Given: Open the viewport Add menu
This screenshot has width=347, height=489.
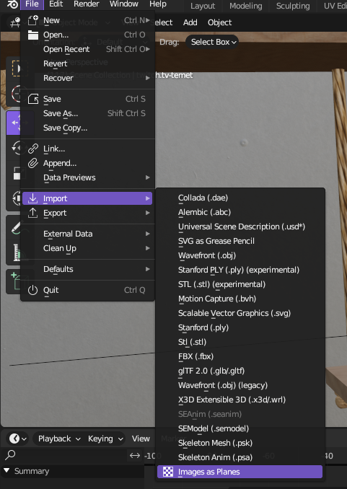Looking at the screenshot, I should [x=190, y=22].
